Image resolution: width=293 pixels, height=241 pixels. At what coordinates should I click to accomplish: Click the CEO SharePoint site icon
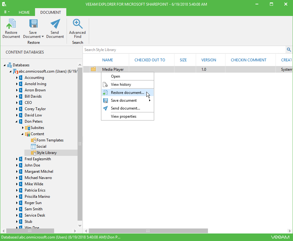tap(21, 103)
